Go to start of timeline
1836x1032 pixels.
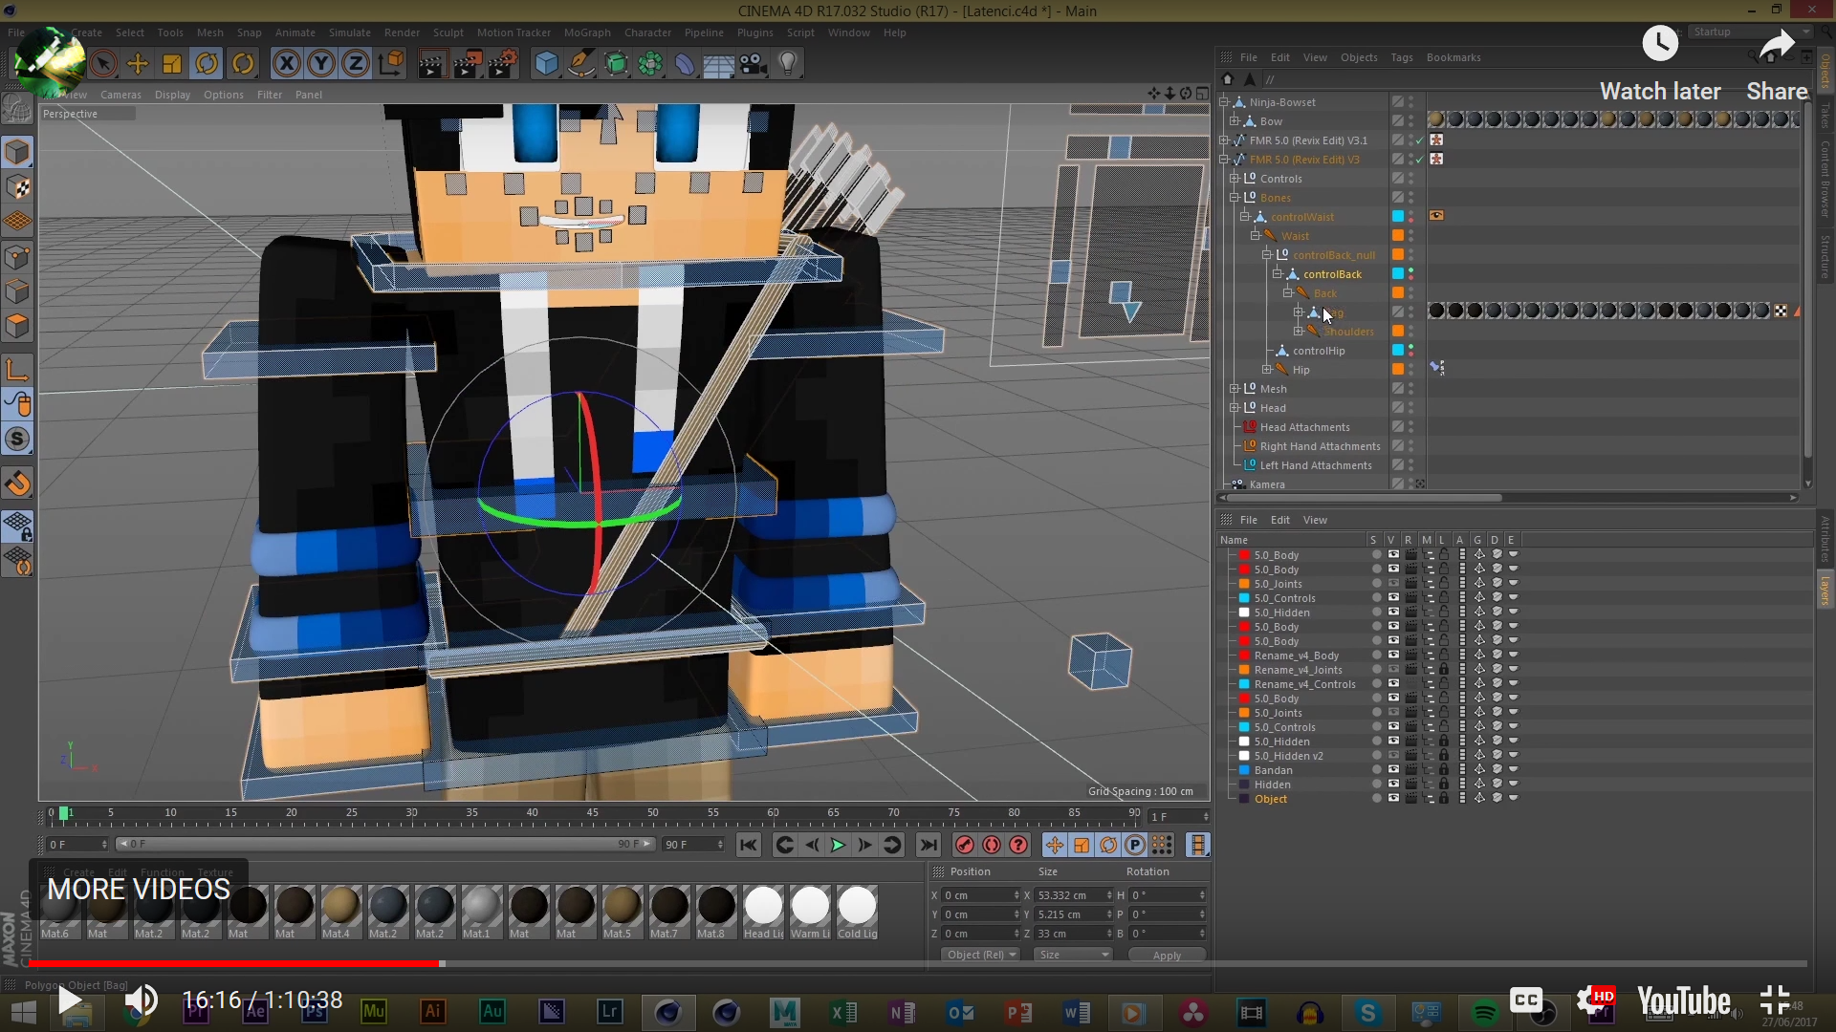click(x=749, y=845)
